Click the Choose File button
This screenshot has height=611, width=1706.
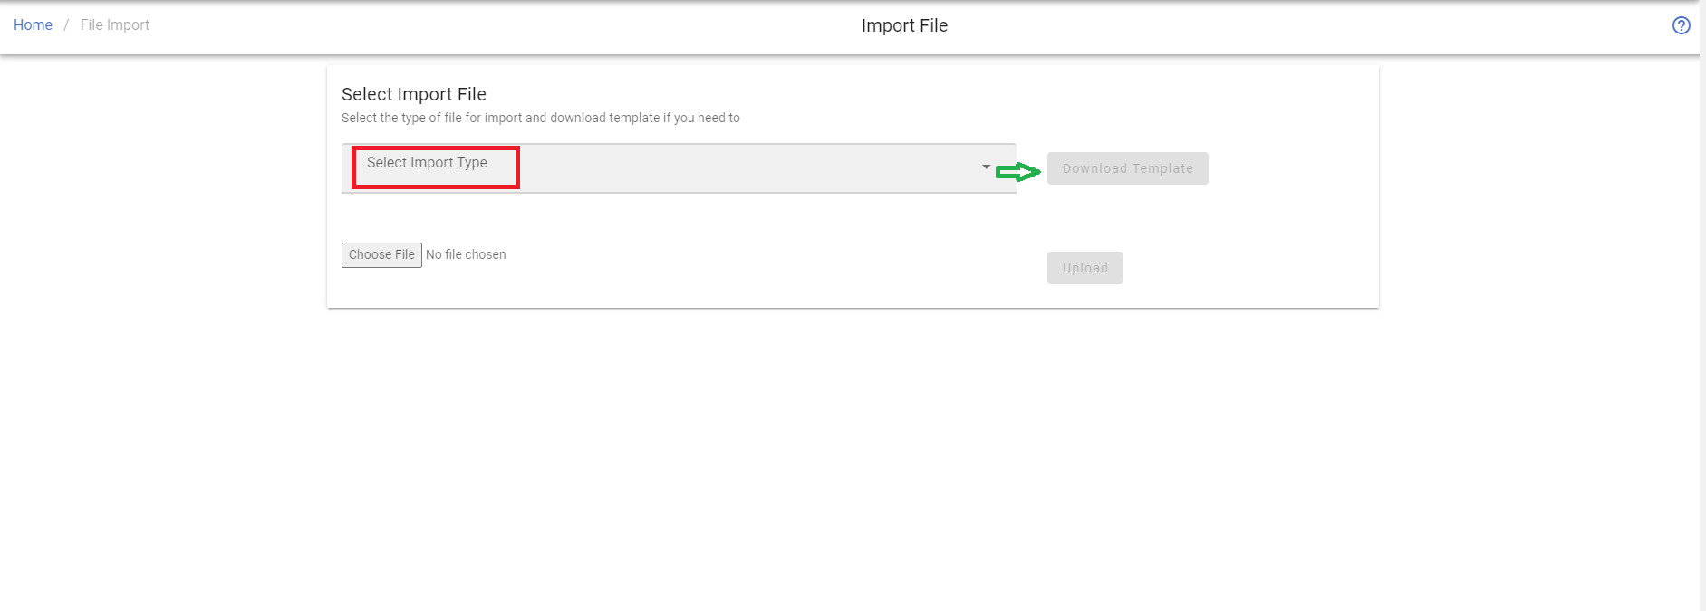(381, 255)
